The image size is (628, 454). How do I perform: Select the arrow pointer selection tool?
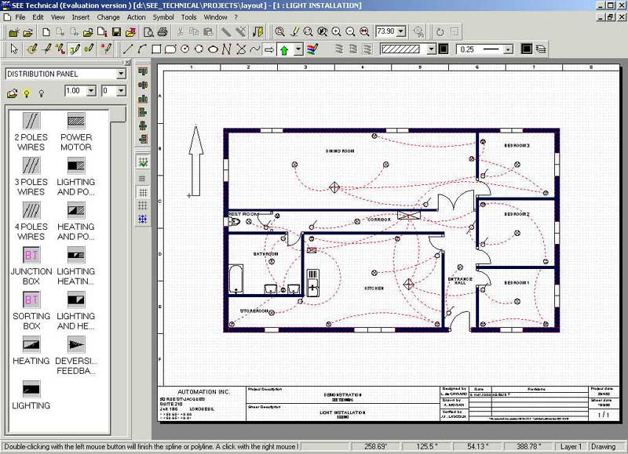click(14, 49)
